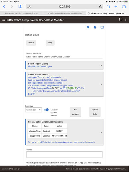Click into the Notes text field
Viewport: 129px width, 172px height.
tap(64, 154)
